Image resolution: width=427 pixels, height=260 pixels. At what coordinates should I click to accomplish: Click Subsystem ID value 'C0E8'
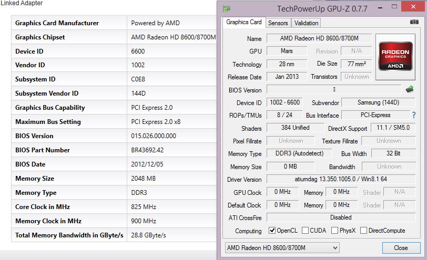coord(138,79)
